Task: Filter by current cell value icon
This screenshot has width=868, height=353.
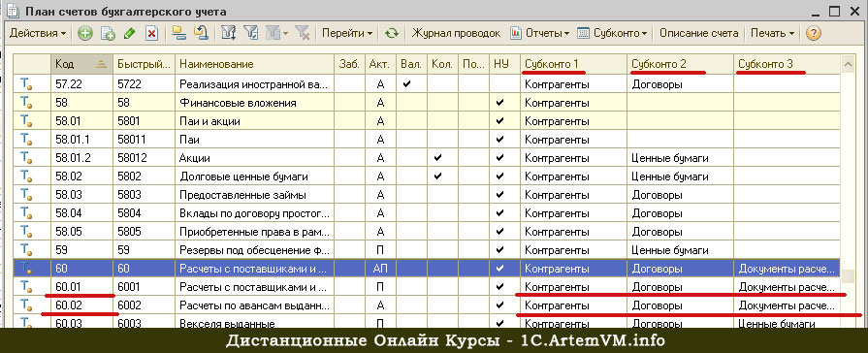Action: pyautogui.click(x=251, y=33)
